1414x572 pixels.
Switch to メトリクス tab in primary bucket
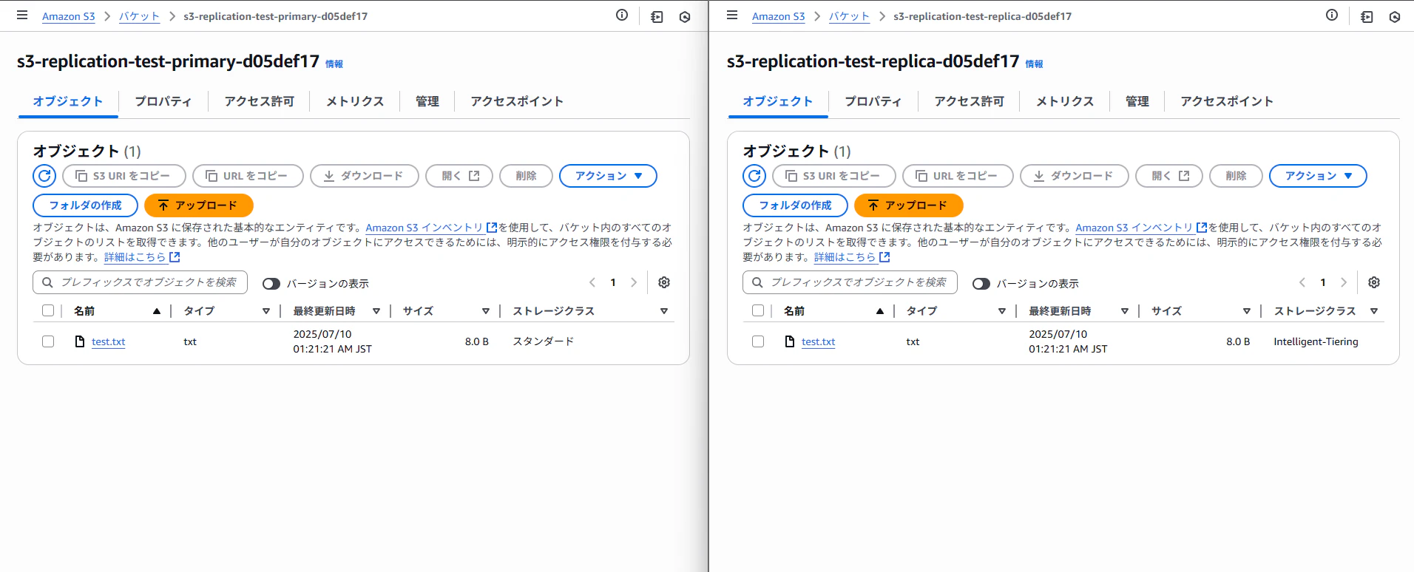click(x=355, y=101)
